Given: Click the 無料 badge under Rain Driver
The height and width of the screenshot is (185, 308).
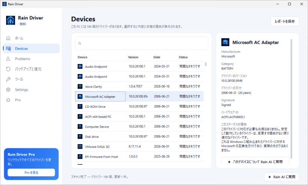Looking at the screenshot, I should 23,24.
